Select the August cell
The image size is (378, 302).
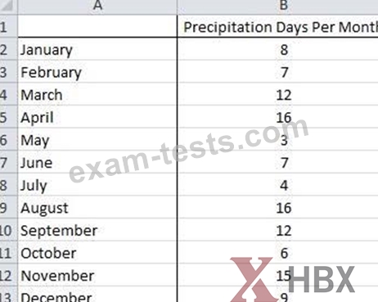(97, 208)
